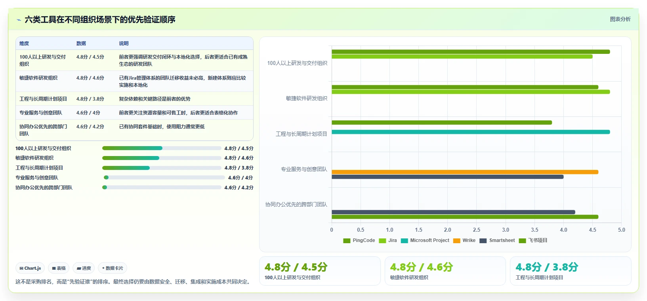Toggle Smartsheet legend swatch
The height and width of the screenshot is (301, 647).
(x=483, y=240)
